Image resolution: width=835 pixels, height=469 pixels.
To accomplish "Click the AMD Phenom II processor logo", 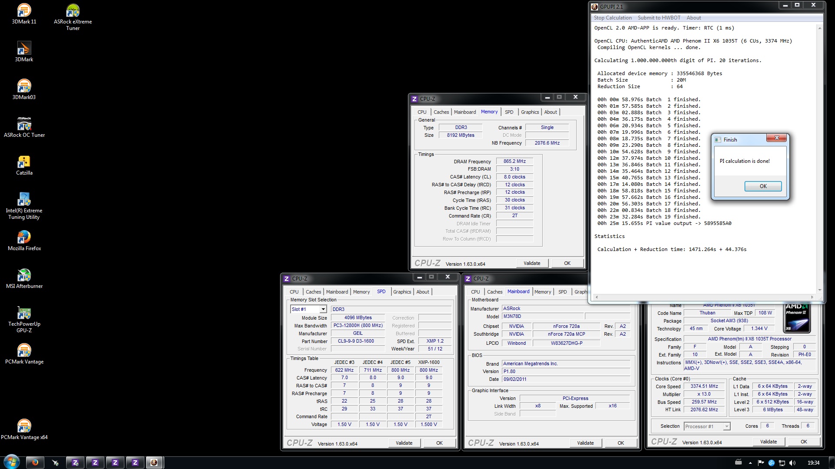I will [x=797, y=318].
